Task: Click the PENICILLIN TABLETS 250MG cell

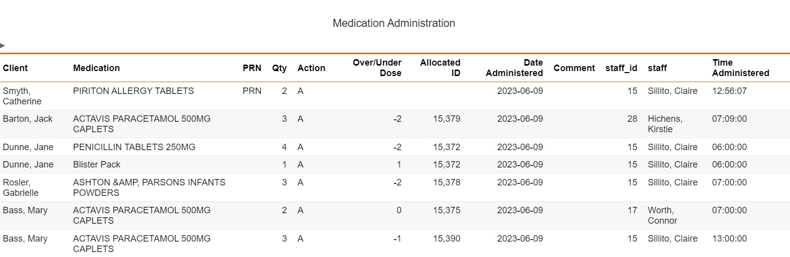Action: (x=134, y=147)
